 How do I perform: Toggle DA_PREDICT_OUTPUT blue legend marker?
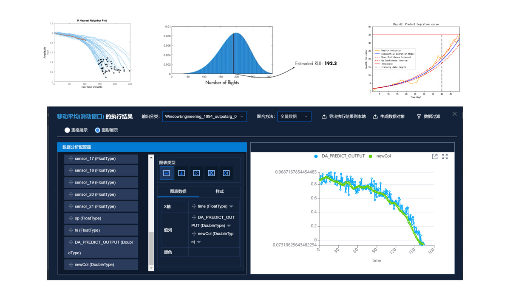point(316,156)
